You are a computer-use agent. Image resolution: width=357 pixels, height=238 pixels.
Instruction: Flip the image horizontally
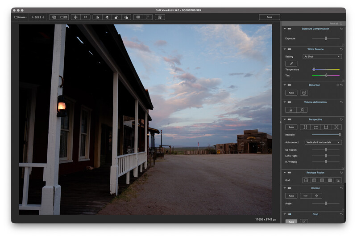[97, 17]
